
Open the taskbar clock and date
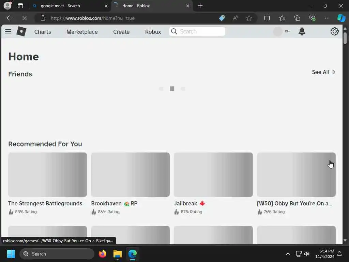coord(325,254)
